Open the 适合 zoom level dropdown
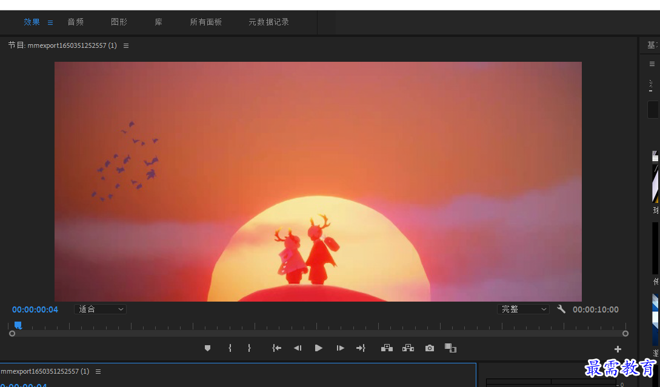The height and width of the screenshot is (387, 660). click(x=100, y=309)
